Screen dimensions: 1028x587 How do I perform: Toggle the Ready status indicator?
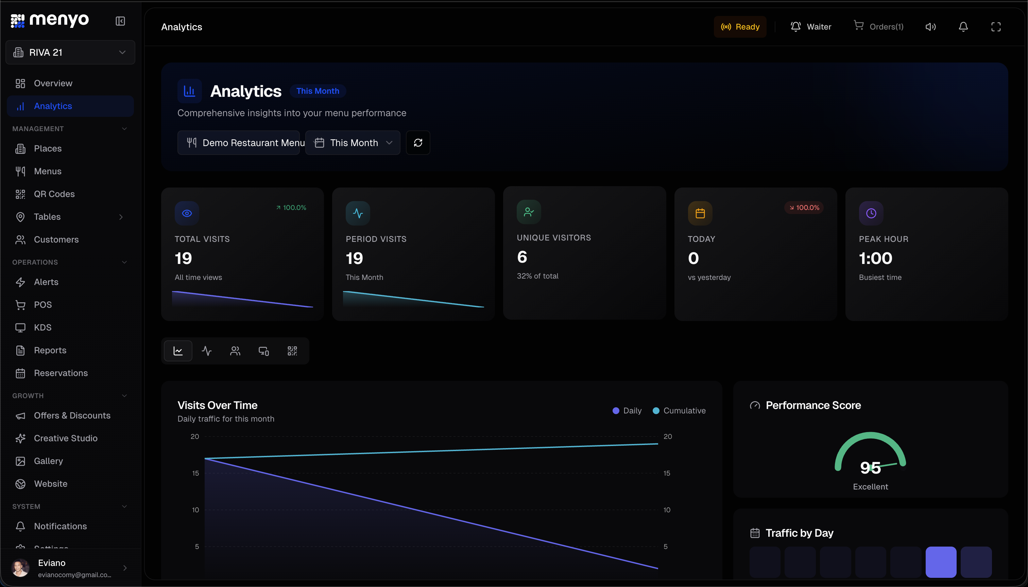(x=740, y=26)
